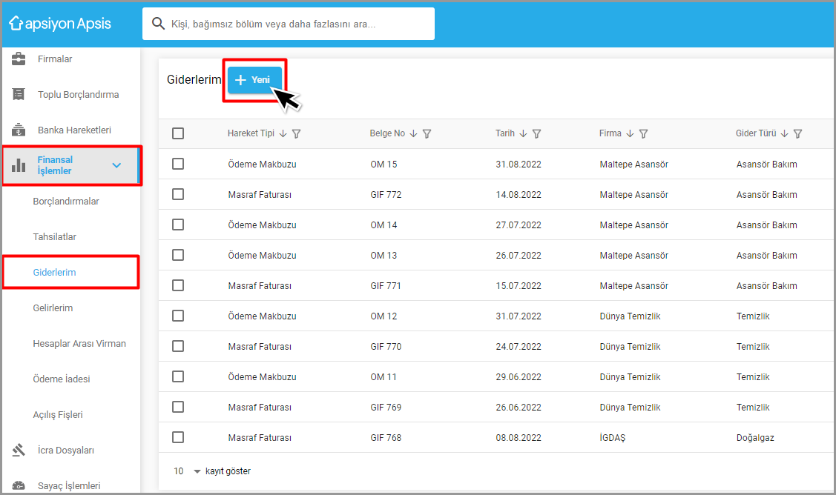Viewport: 836px width, 495px height.
Task: Click the date 29.06.2022
Action: (519, 376)
